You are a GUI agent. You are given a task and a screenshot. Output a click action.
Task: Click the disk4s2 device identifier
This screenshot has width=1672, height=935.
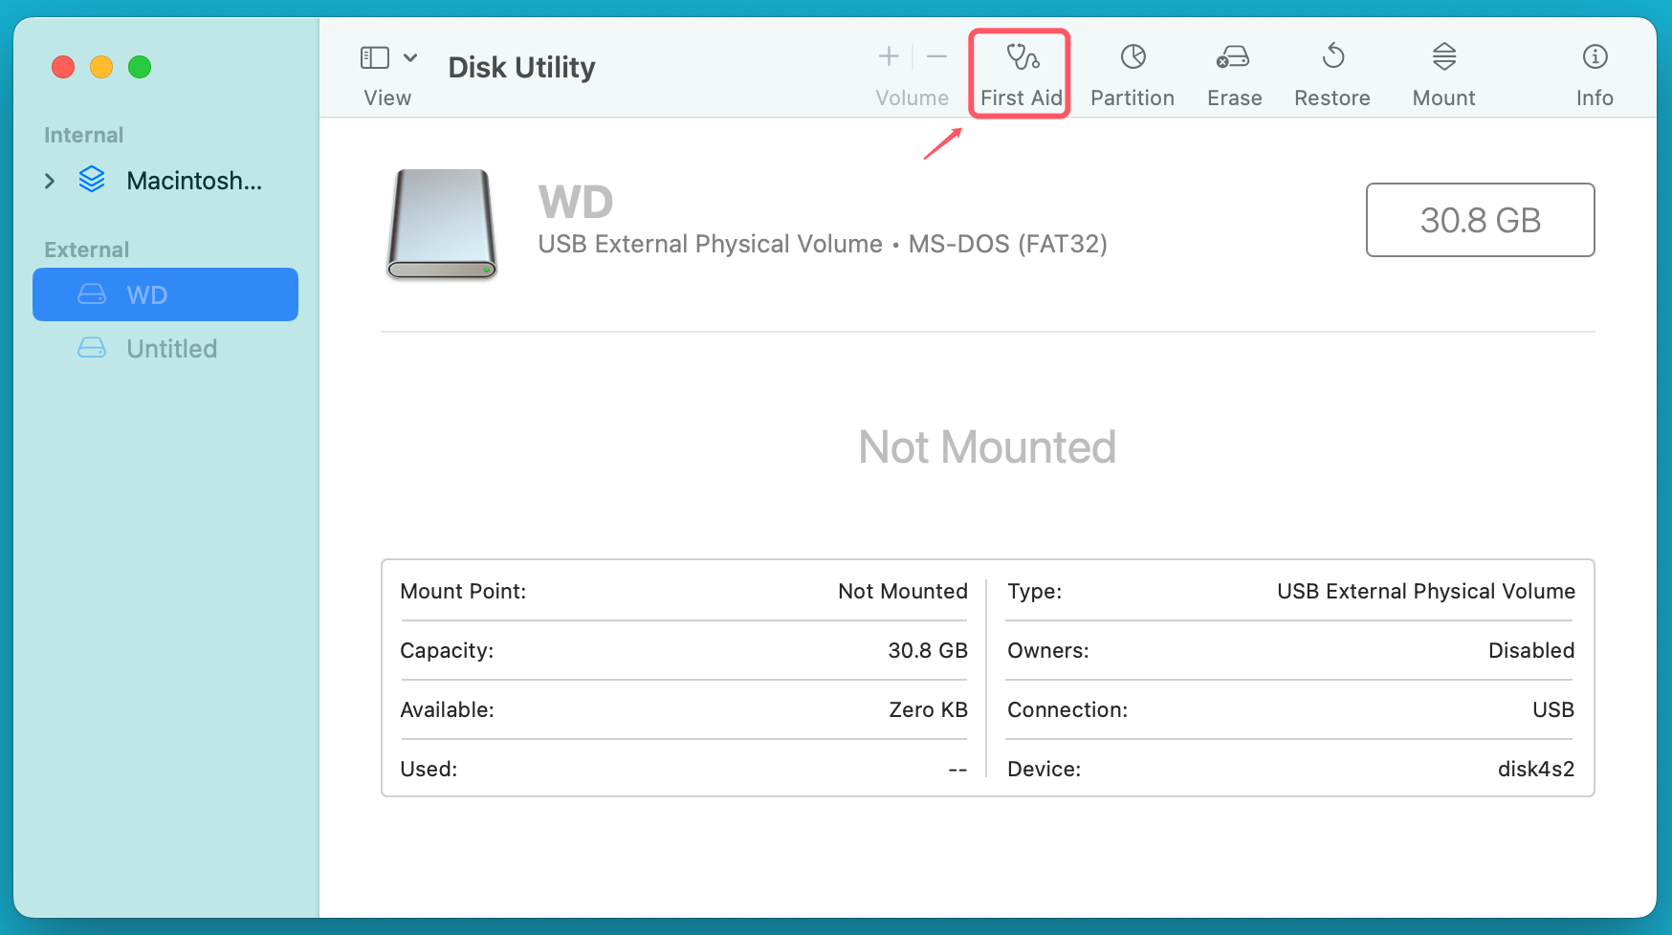click(1536, 769)
